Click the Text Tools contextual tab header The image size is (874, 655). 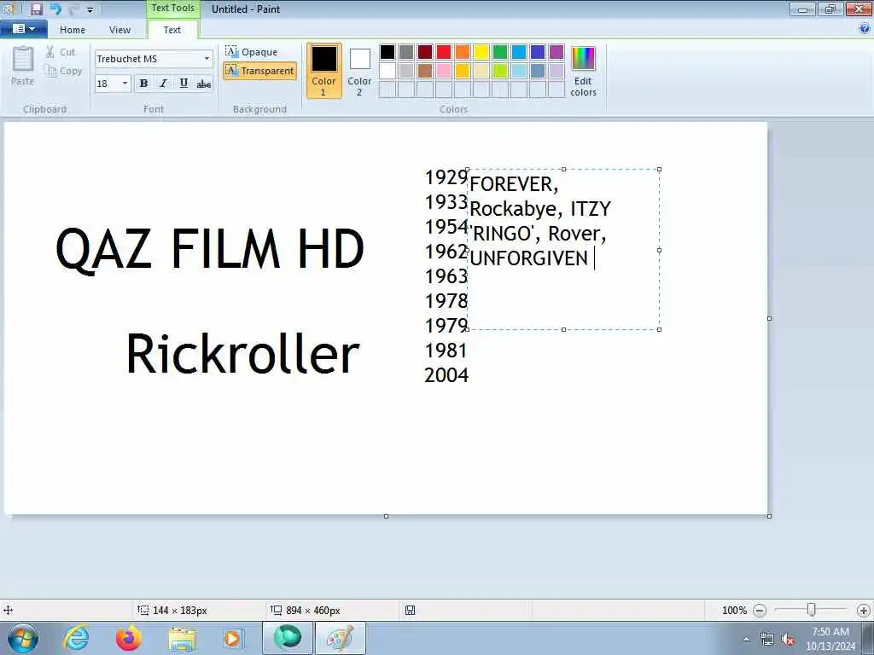(x=172, y=8)
